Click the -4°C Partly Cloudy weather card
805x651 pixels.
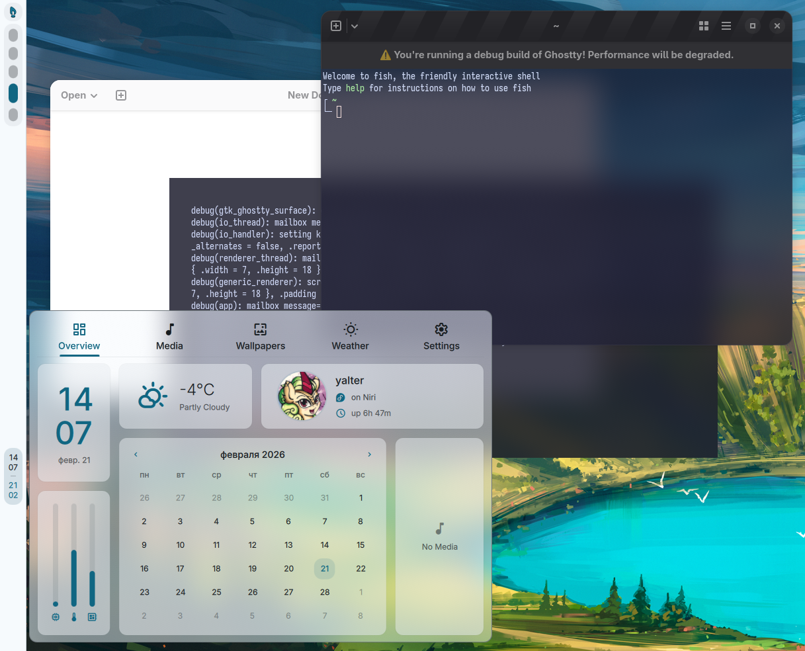185,396
